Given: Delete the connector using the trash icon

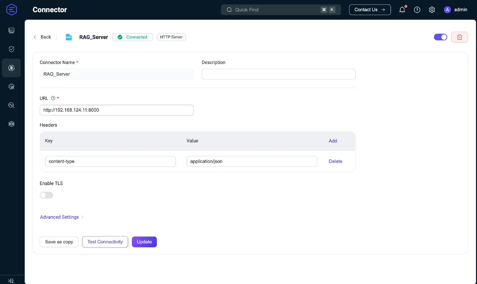Looking at the screenshot, I should [x=459, y=37].
